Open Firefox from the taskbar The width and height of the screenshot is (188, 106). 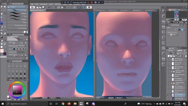click(x=69, y=104)
